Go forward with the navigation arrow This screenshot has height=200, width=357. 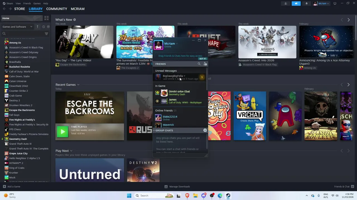(x=10, y=9)
